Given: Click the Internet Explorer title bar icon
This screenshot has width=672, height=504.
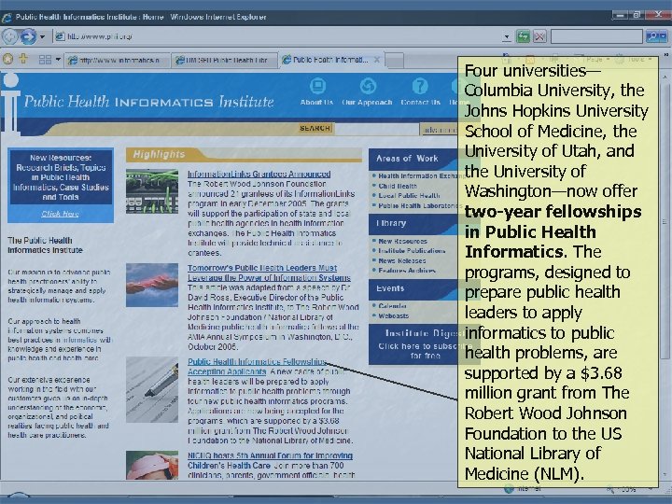Looking at the screenshot, I should [x=7, y=18].
